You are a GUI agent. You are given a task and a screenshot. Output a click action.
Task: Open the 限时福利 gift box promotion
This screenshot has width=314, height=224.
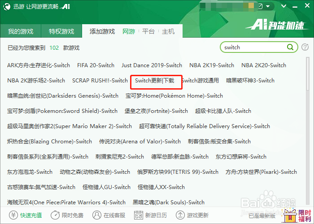point(297,215)
